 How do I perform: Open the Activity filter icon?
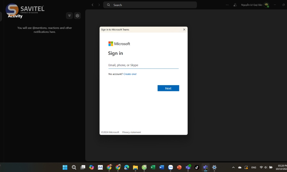tap(69, 16)
